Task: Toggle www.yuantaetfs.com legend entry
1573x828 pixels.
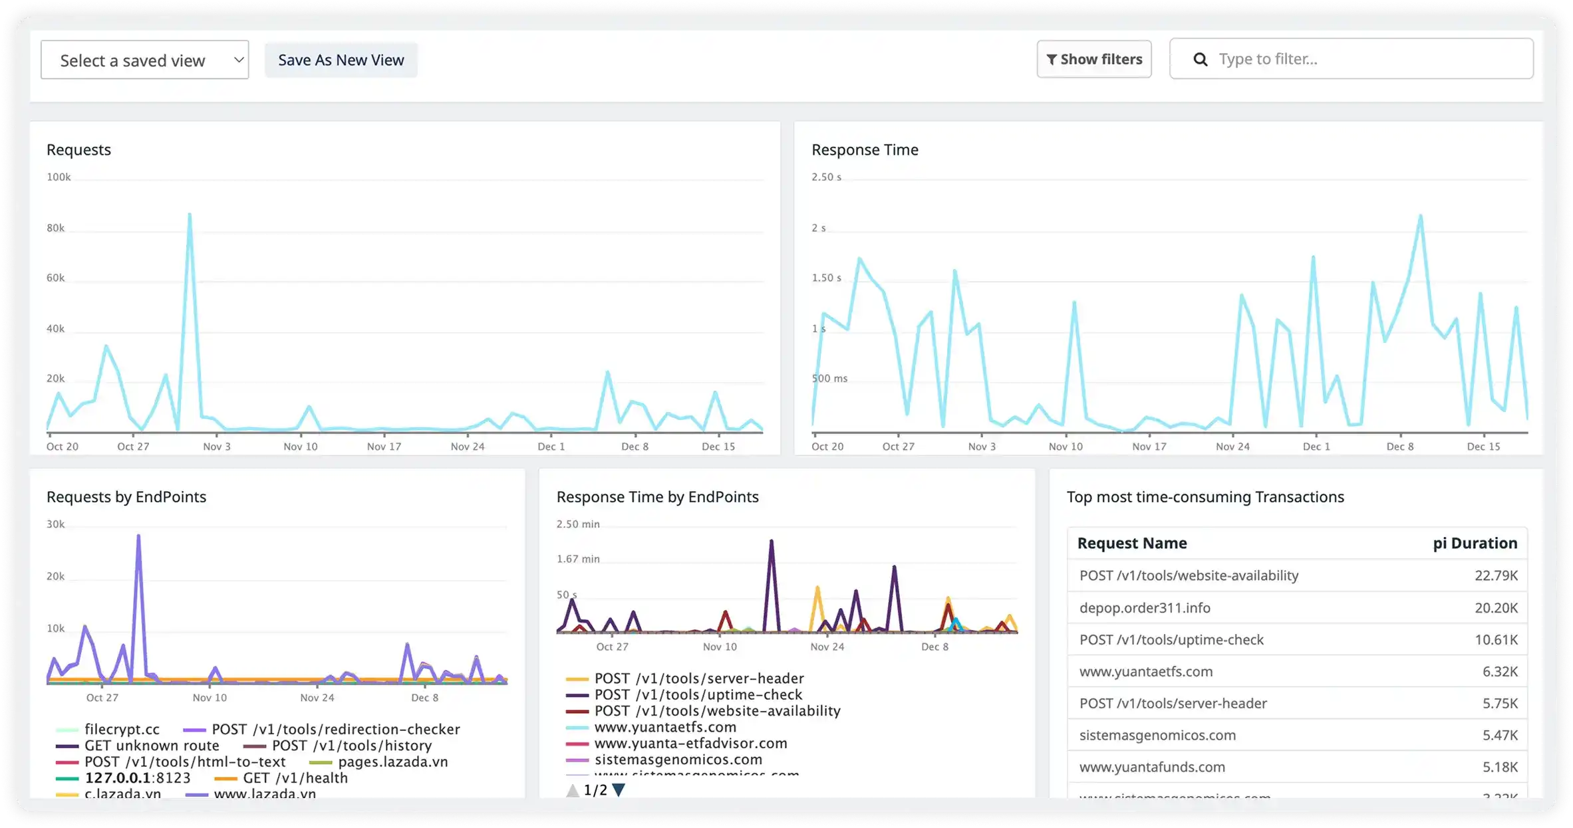Action: 664,728
